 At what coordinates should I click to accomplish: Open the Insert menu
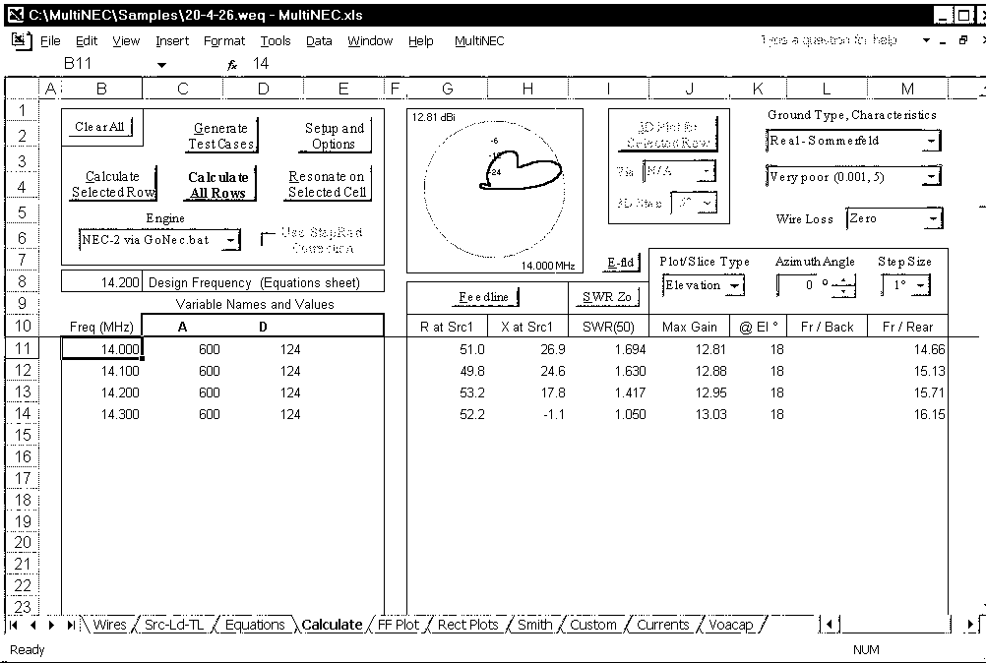(171, 41)
